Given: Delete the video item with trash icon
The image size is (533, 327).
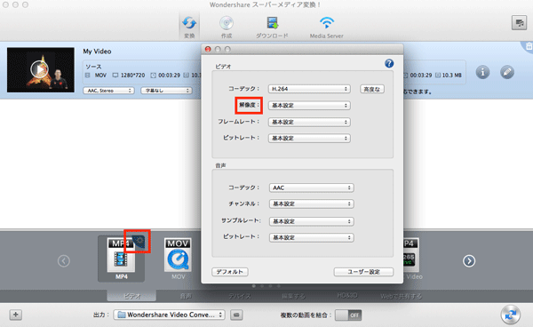Looking at the screenshot, I should [529, 47].
